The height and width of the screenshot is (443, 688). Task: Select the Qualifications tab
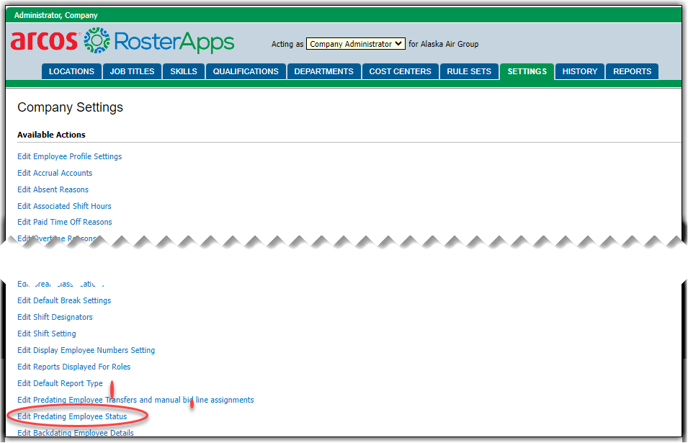[246, 71]
